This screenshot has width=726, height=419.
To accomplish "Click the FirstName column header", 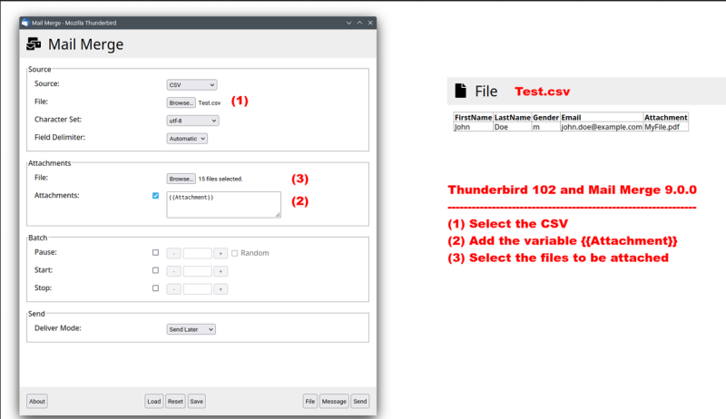I will point(473,118).
